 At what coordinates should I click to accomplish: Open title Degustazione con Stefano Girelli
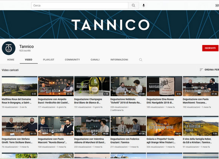17,141
